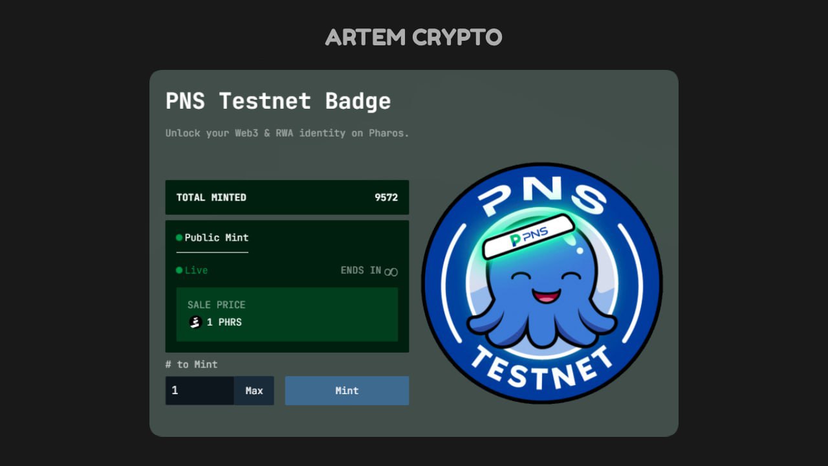Click the Unlock your Web3 & RWA identity subtitle
This screenshot has height=466, width=828.
[x=287, y=133]
